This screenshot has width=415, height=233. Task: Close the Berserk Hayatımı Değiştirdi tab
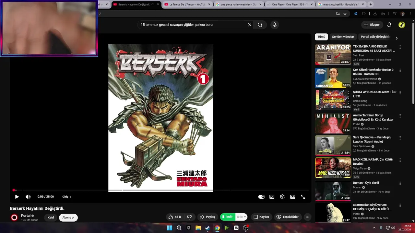(x=158, y=5)
